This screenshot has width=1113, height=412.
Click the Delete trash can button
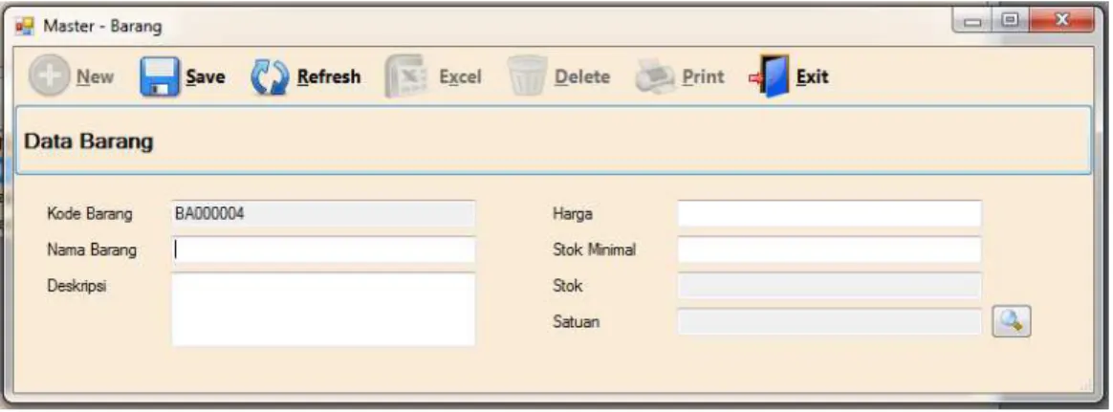coord(558,76)
